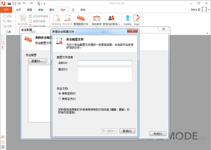
Task: Click the Nitro Pro application logo icon
Action: coord(3,3)
